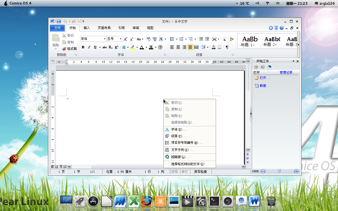
Task: Click the text highlight color yellow swatch
Action: pos(133,47)
